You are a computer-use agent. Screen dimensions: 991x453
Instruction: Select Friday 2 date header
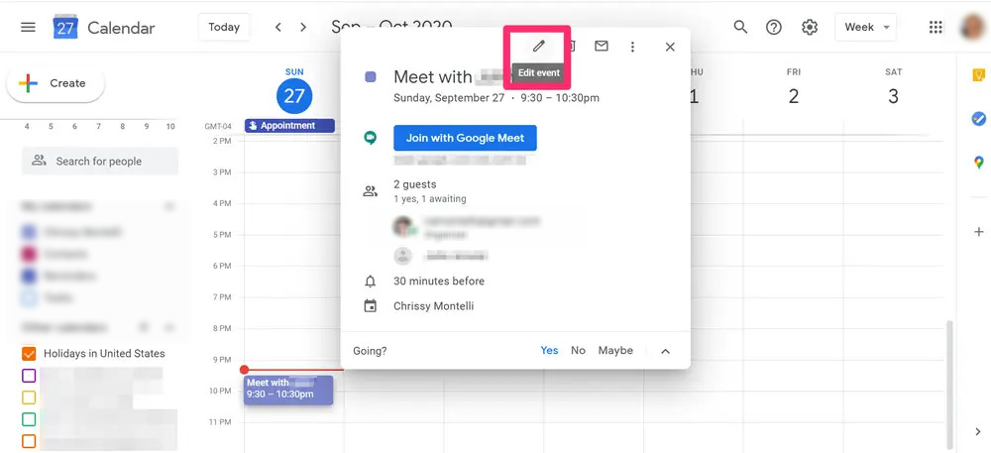pyautogui.click(x=793, y=96)
